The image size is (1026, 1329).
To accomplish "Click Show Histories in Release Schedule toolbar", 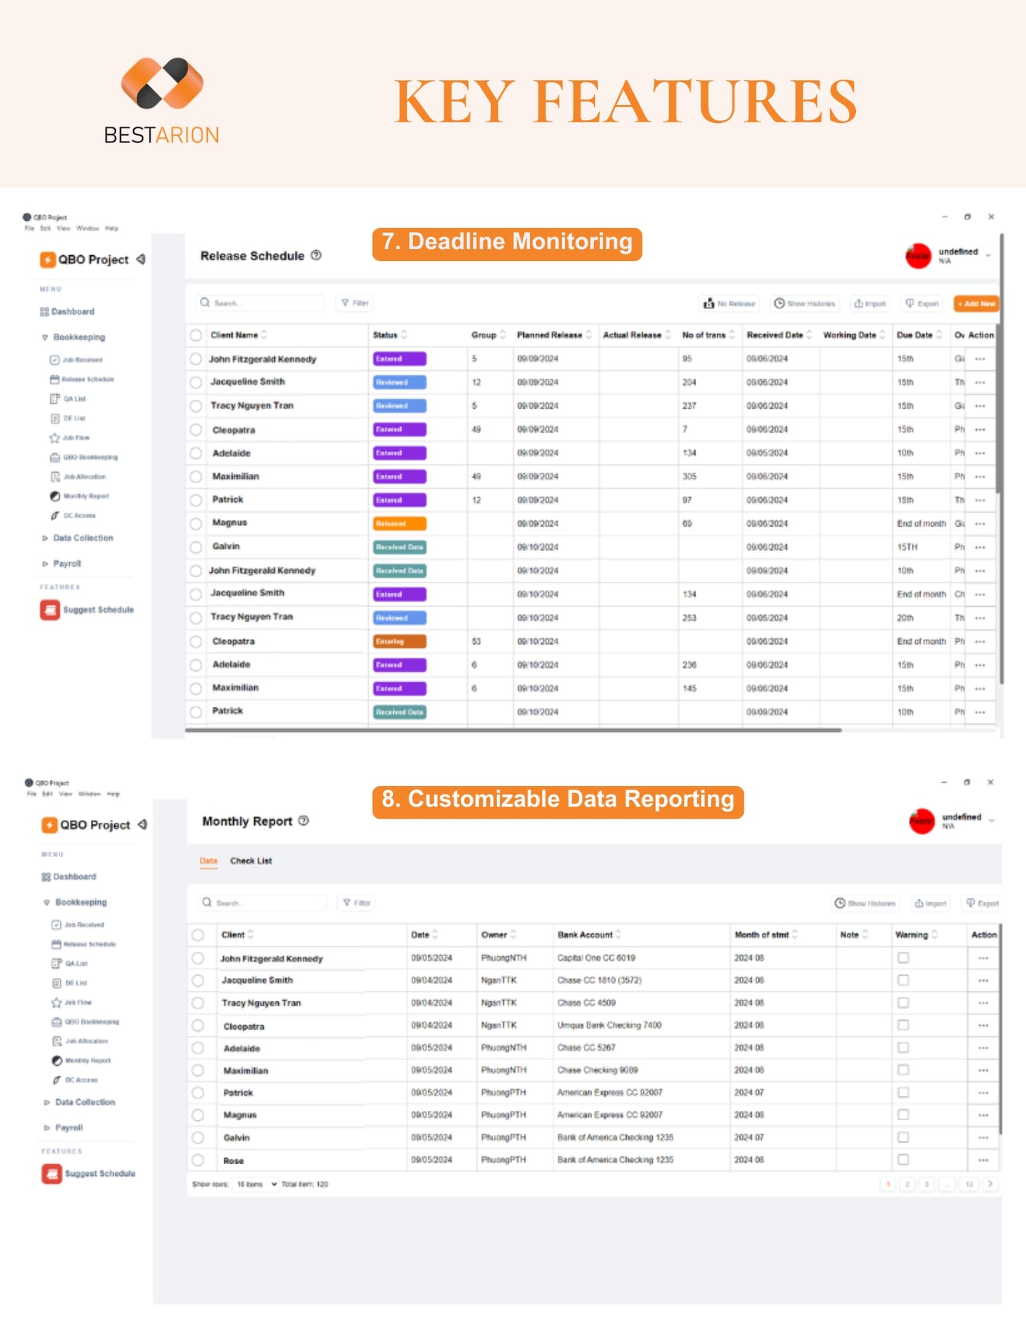I will click(804, 304).
